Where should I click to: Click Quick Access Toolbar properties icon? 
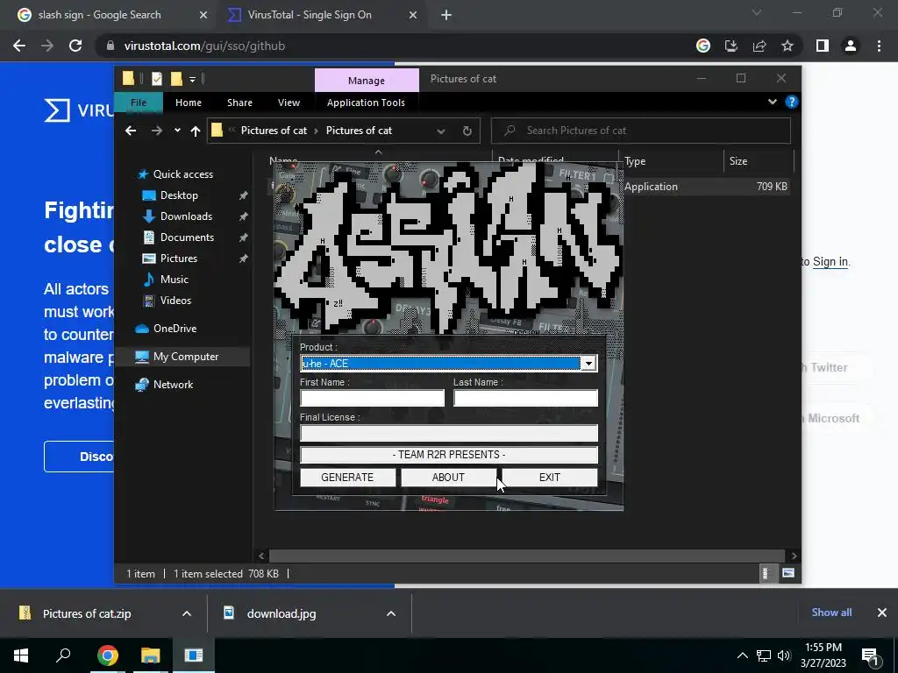point(156,79)
